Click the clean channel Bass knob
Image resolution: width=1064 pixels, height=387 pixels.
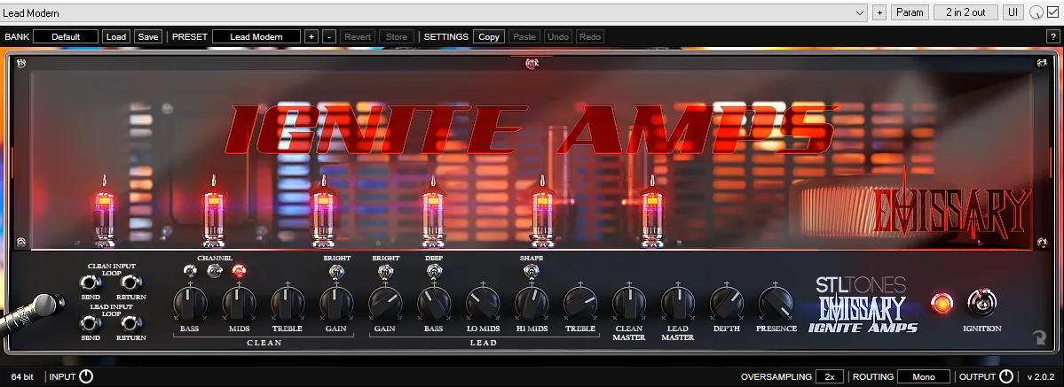[190, 303]
